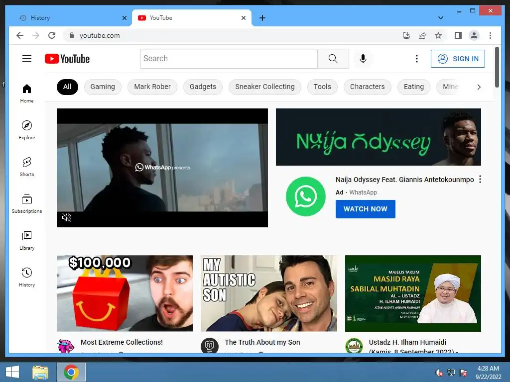This screenshot has height=382, width=510.
Task: Open File Explorer from the taskbar
Action: (40, 372)
